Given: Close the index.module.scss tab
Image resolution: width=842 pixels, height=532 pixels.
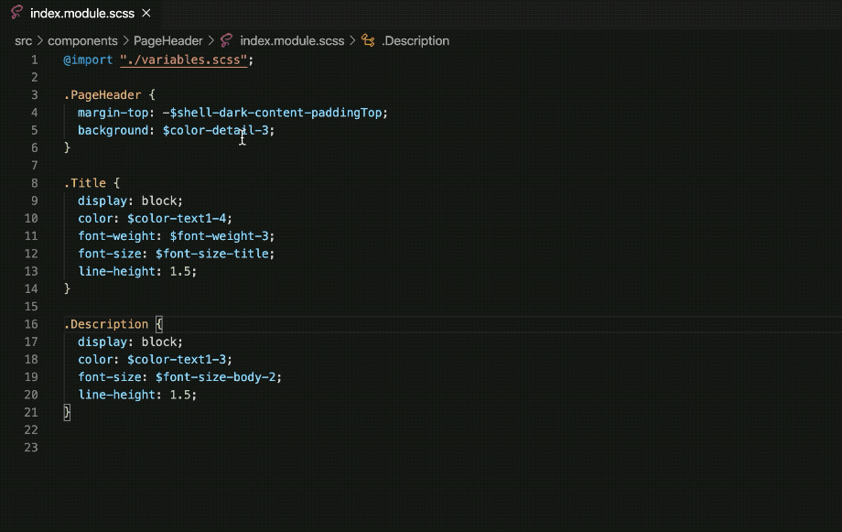Looking at the screenshot, I should point(146,13).
